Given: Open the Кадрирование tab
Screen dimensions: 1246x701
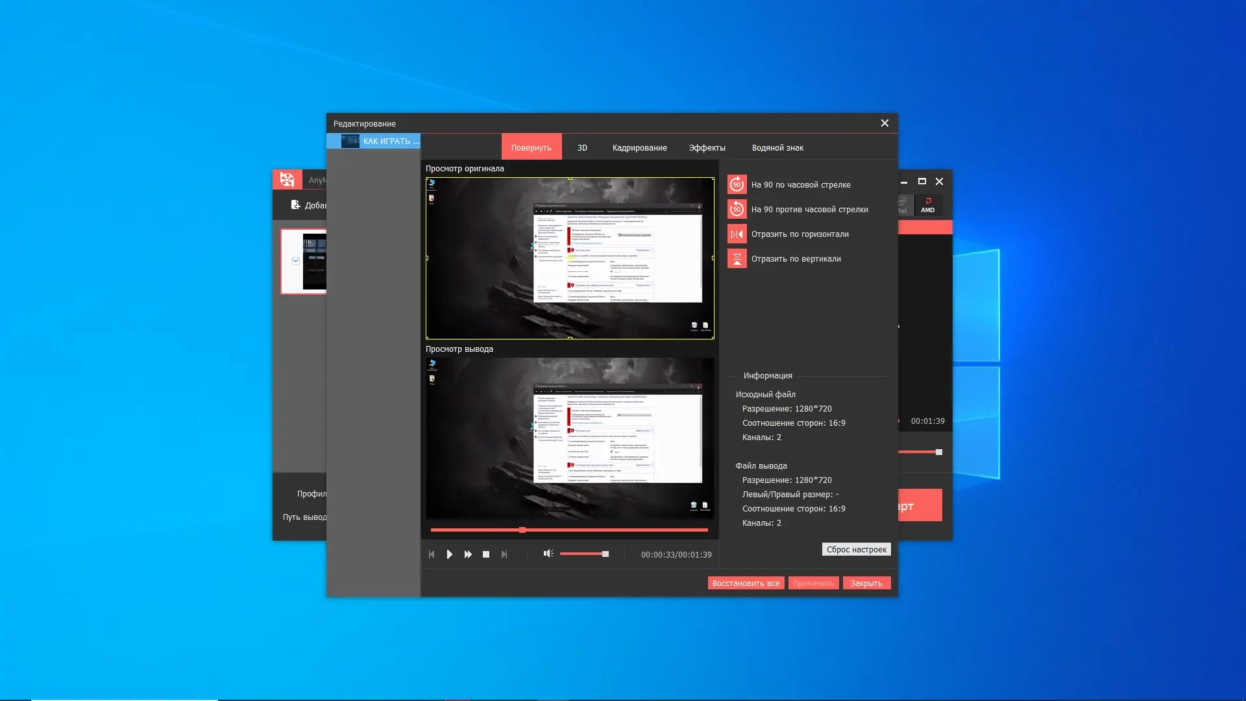Looking at the screenshot, I should (x=639, y=147).
